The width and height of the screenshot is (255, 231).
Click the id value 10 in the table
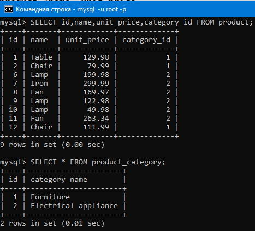(13, 110)
